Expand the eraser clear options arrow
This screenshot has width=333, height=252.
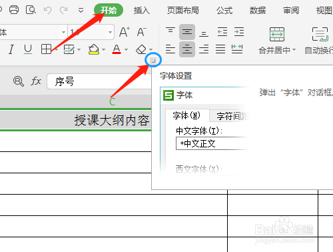tap(151, 49)
